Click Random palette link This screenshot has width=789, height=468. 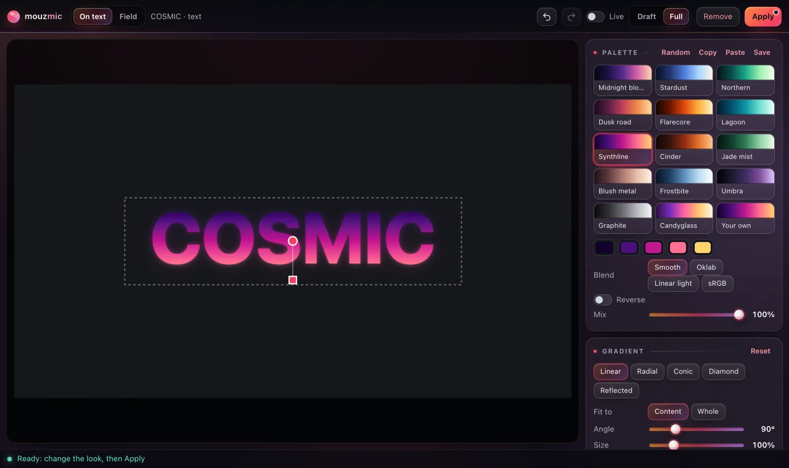point(676,52)
